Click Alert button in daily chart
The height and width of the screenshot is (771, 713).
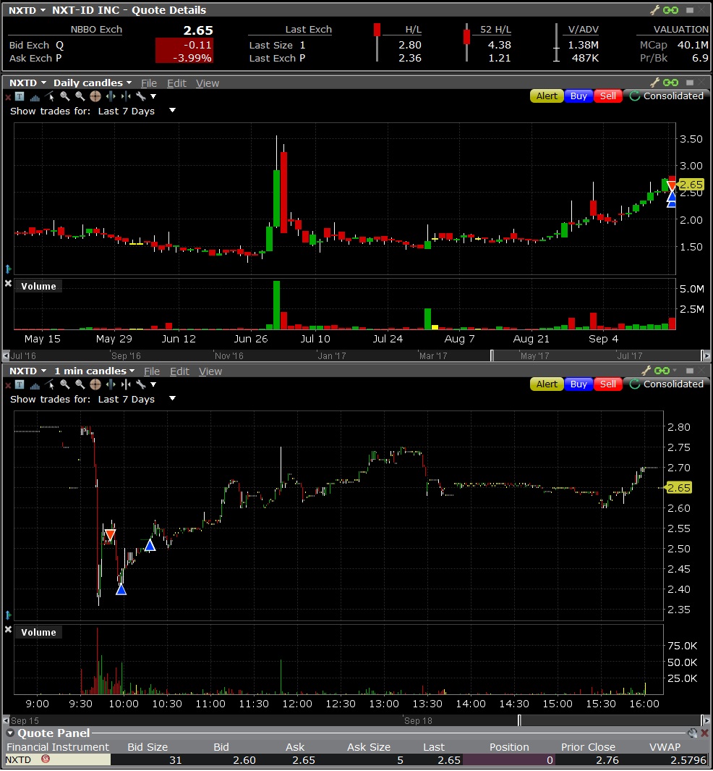tap(547, 96)
